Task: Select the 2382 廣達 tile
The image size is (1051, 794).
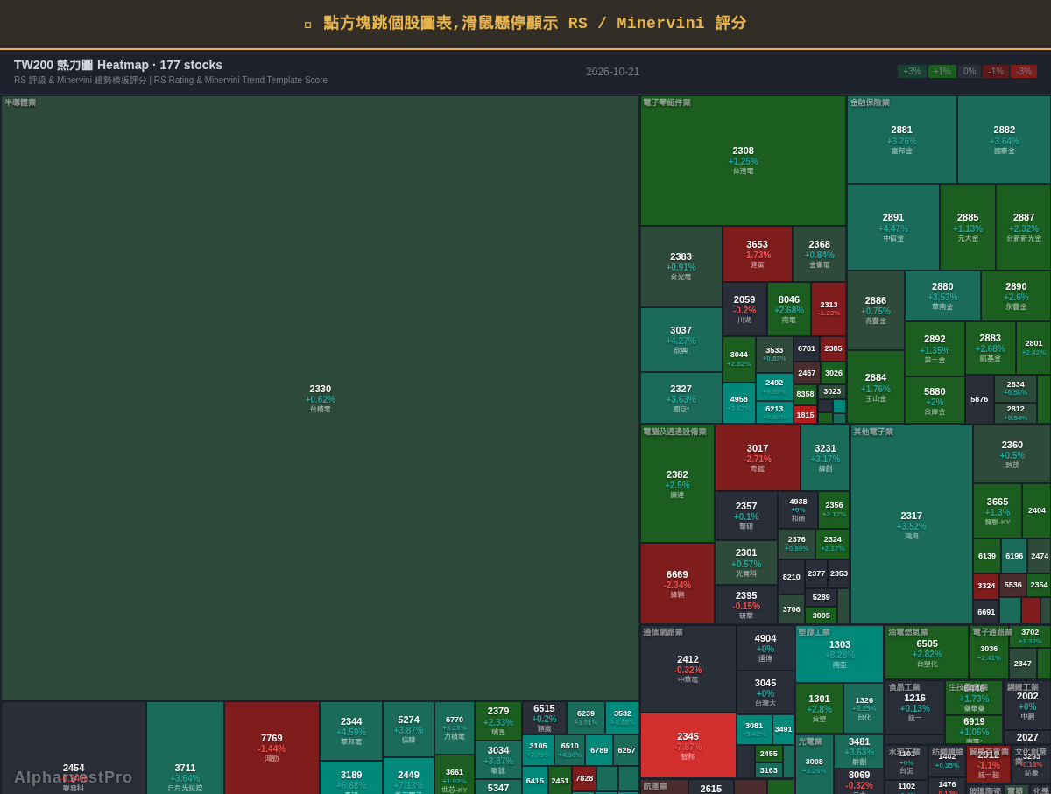Action: tap(677, 483)
